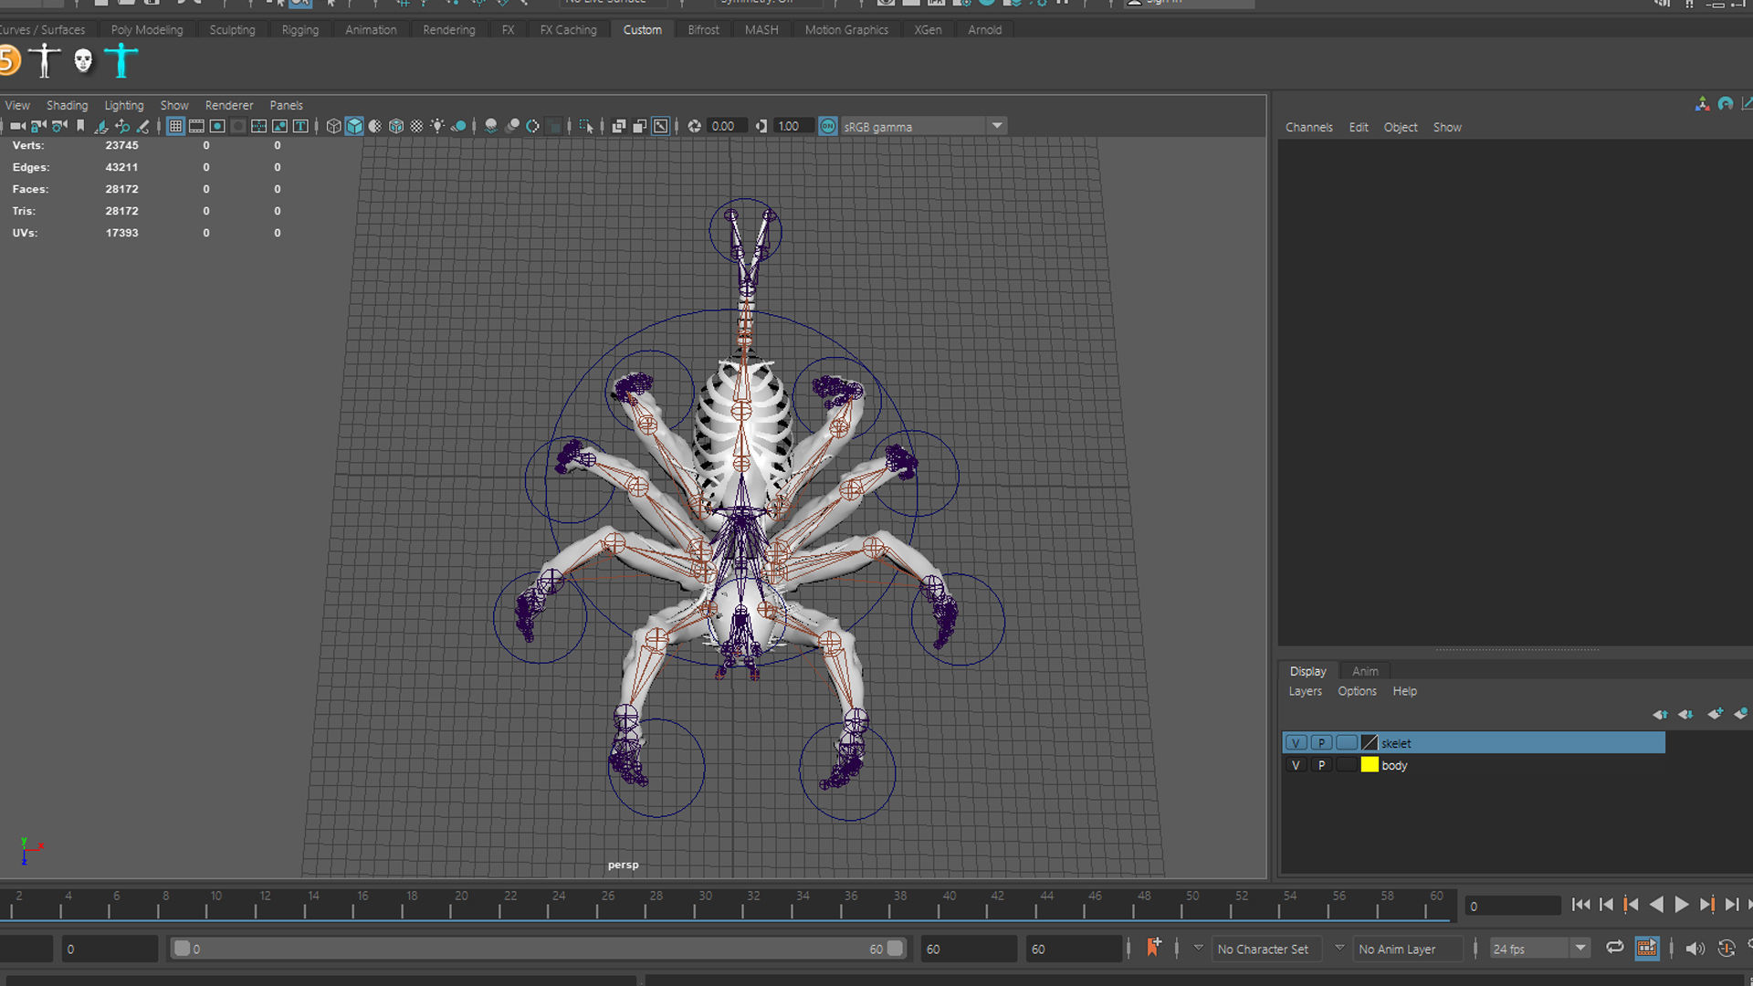Toggle body layer visibility V box

pyautogui.click(x=1296, y=765)
